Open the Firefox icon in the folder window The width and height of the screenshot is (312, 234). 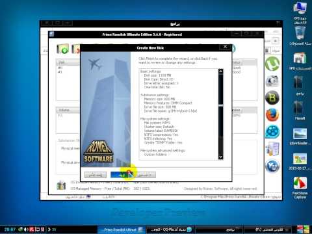272,115
